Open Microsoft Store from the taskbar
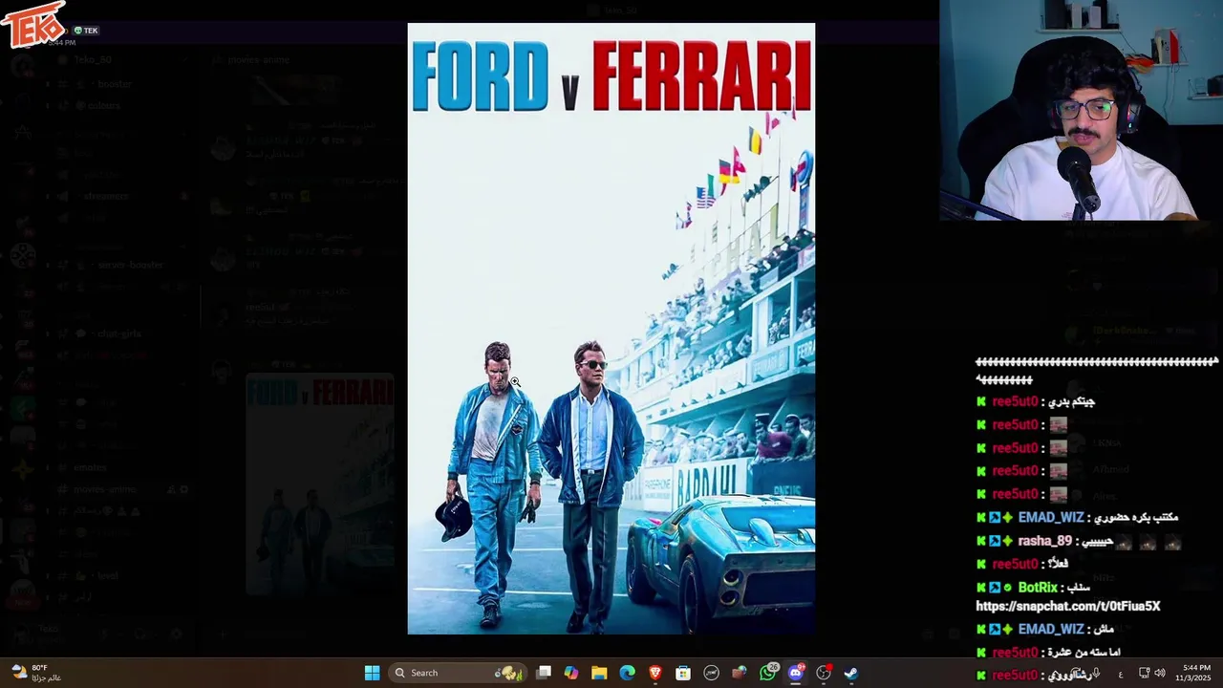Image resolution: width=1223 pixels, height=688 pixels. [x=683, y=673]
